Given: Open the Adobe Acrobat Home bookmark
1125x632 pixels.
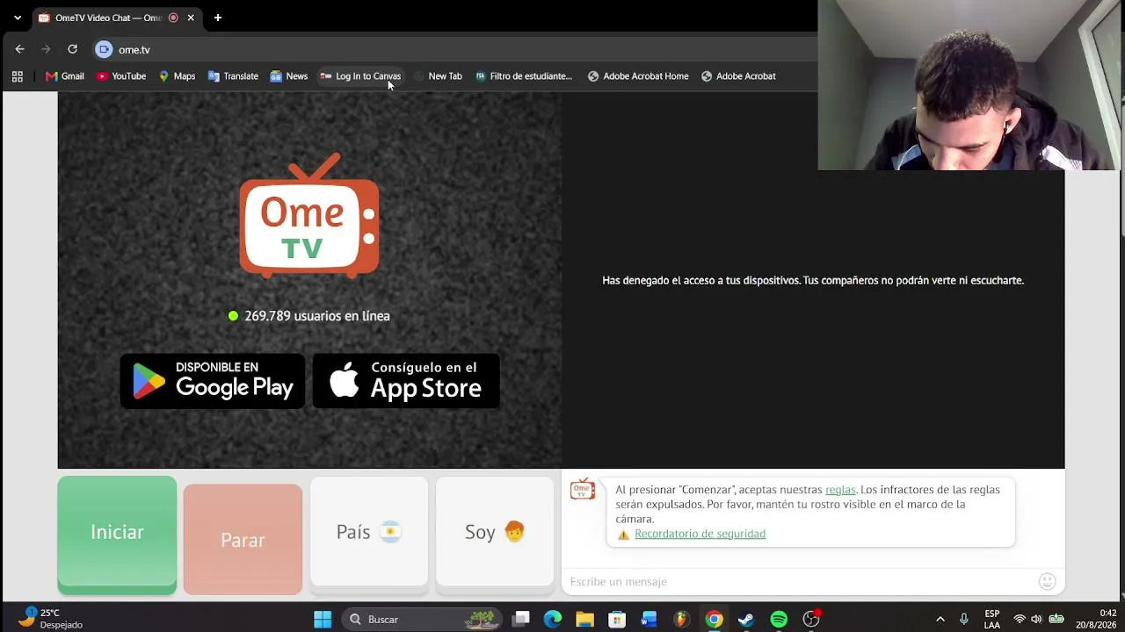Looking at the screenshot, I should [638, 76].
